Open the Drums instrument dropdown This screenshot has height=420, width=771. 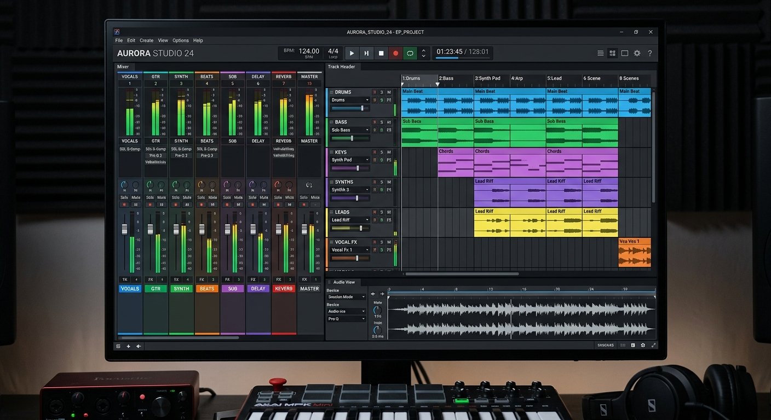[x=350, y=100]
